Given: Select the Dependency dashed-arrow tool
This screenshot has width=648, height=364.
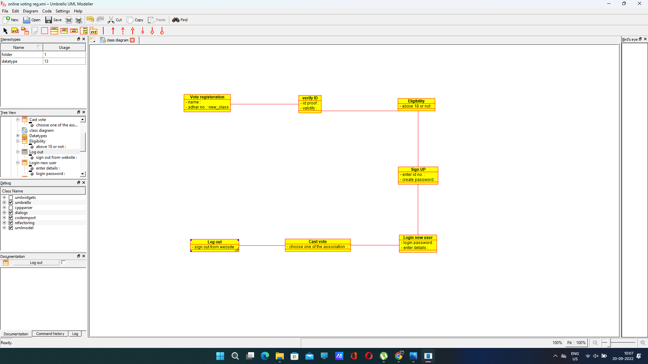Looking at the screenshot, I should [x=123, y=31].
